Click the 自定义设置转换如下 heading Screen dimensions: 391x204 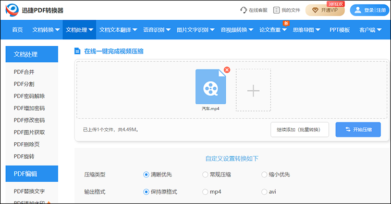[x=232, y=159]
